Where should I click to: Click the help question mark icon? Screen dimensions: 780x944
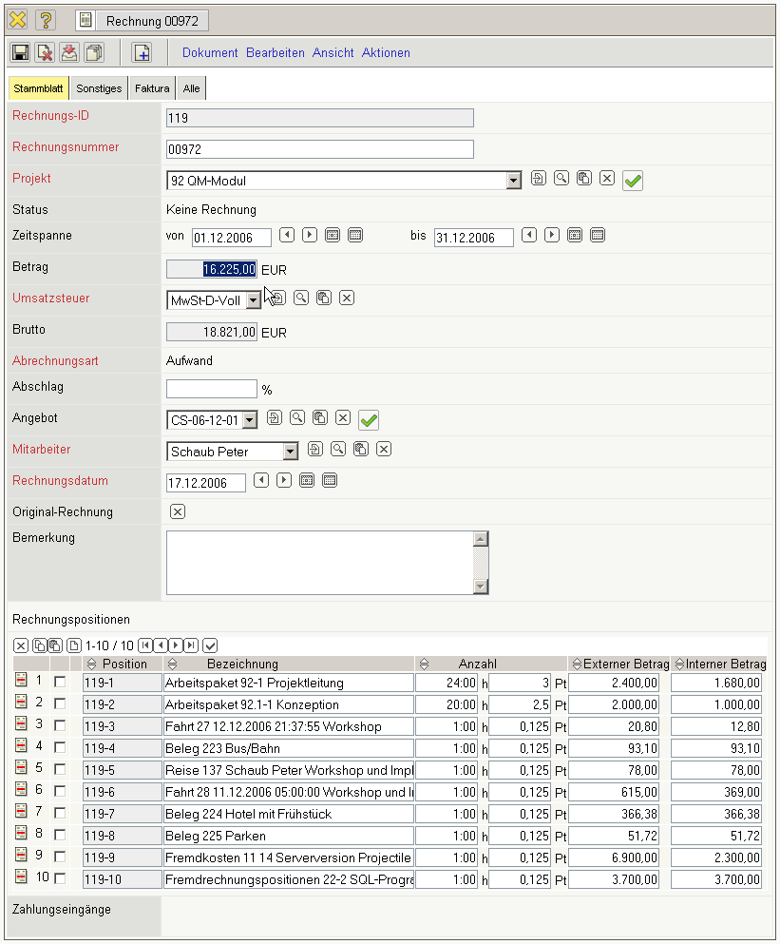coord(46,20)
